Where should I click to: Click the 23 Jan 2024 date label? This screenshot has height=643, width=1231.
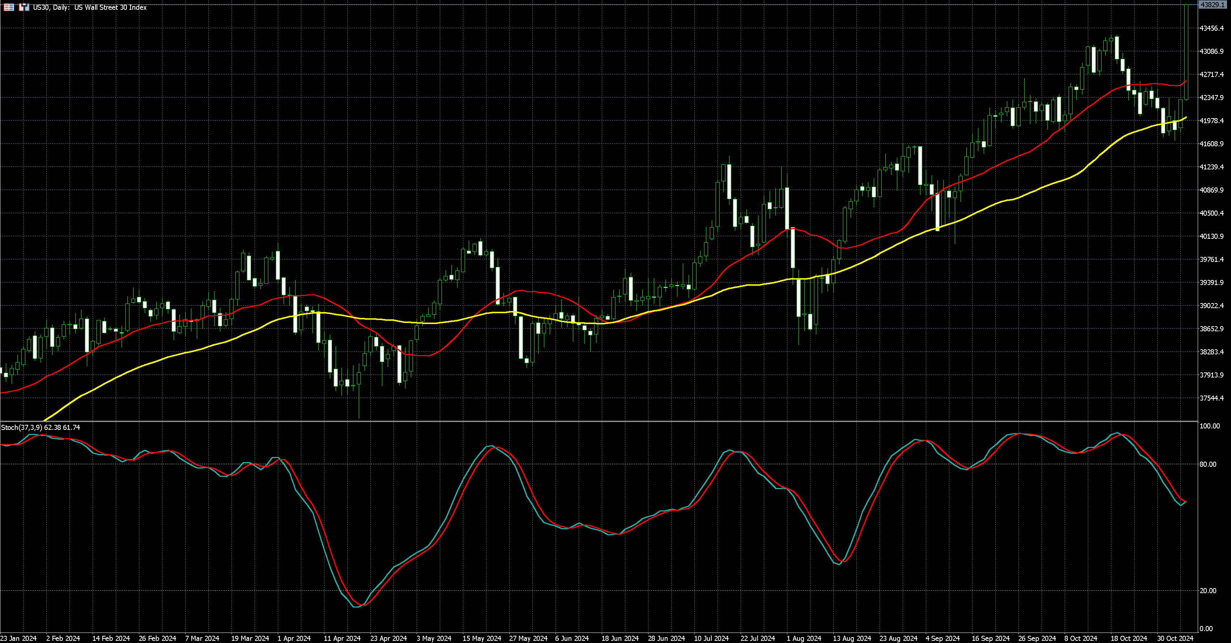tap(18, 638)
